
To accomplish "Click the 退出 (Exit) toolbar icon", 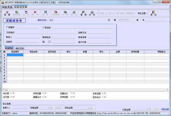I will [154, 13].
